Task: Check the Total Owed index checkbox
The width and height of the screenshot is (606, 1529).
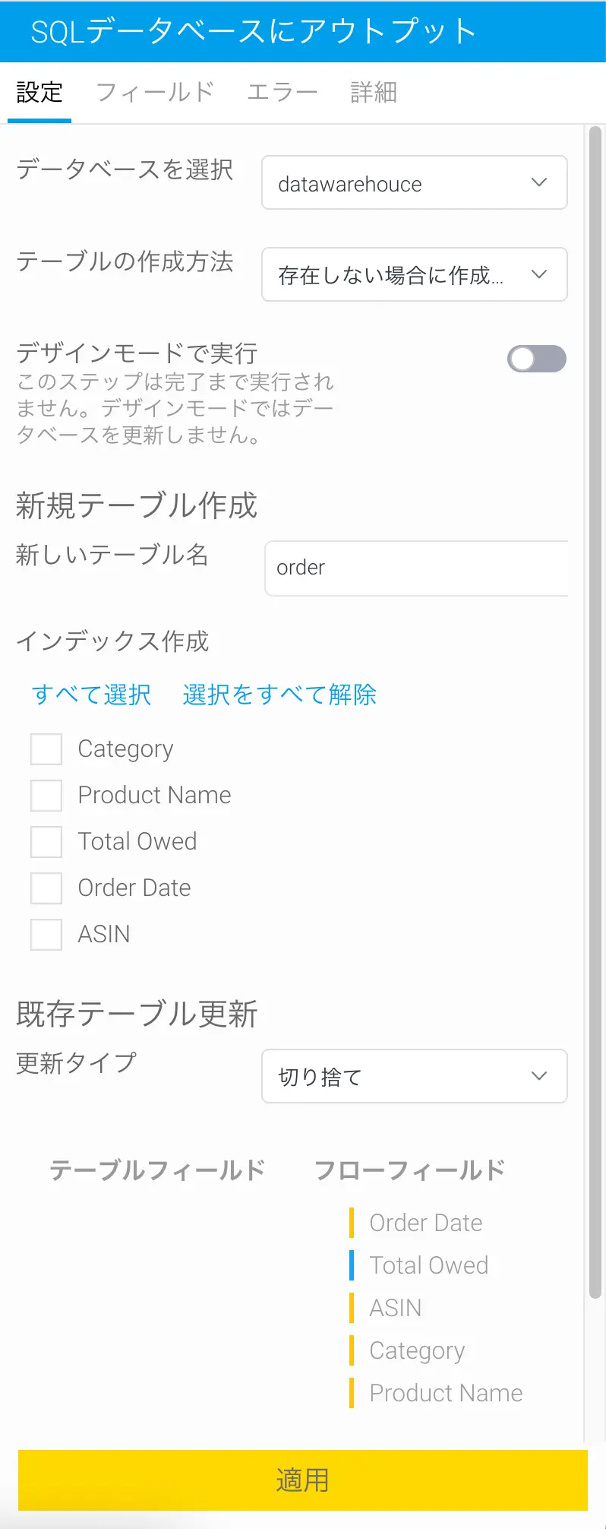Action: (x=46, y=842)
